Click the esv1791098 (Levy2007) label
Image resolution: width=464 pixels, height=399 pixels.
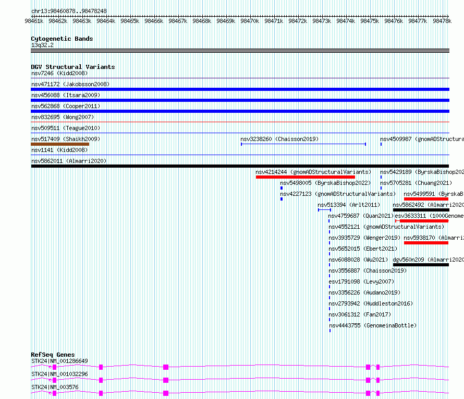(361, 282)
